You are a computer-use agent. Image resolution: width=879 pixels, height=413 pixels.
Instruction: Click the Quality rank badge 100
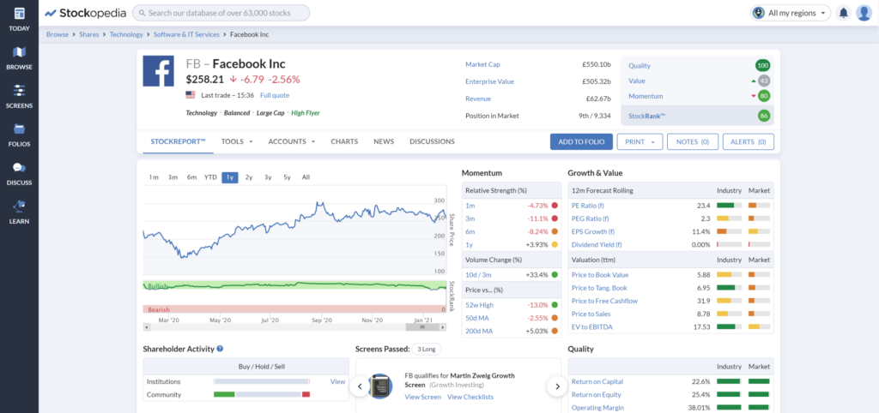762,65
